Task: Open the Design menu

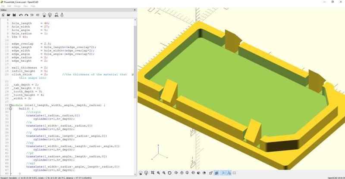Action: point(17,6)
